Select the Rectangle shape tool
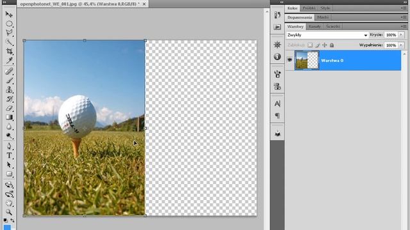The image size is (410, 230). [9, 174]
